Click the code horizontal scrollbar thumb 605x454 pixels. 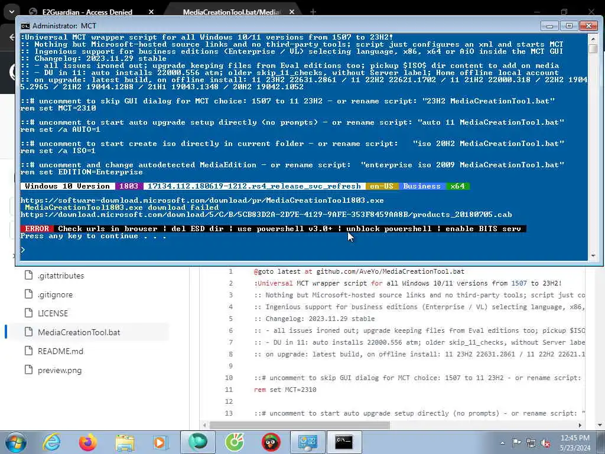pyautogui.click(x=300, y=425)
